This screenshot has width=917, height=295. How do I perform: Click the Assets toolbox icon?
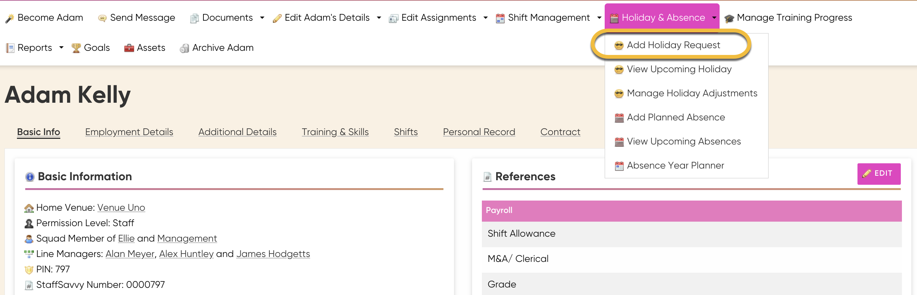(x=129, y=48)
